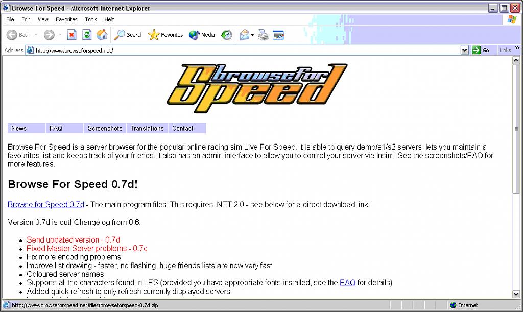Click the Internet zone status indicator
Image resolution: width=523 pixels, height=312 pixels.
click(x=464, y=305)
